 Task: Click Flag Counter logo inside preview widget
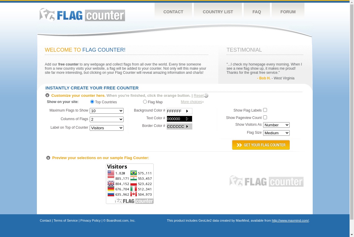pos(134,201)
